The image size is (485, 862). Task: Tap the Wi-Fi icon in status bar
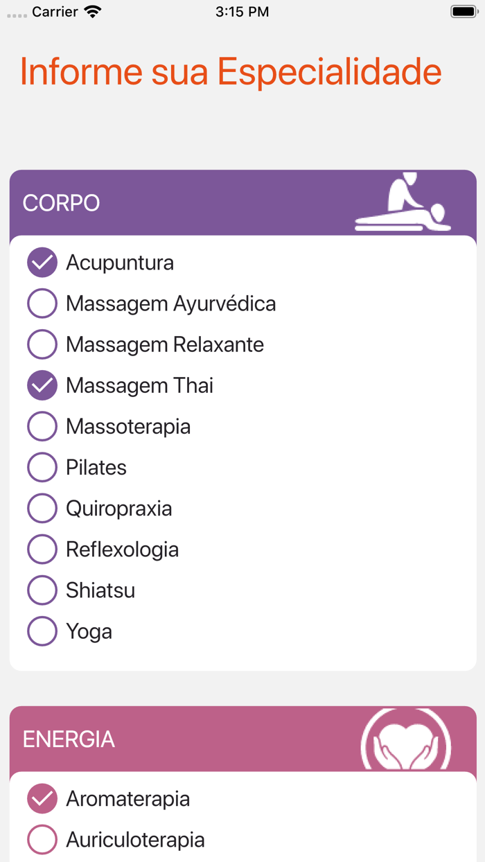[x=92, y=12]
